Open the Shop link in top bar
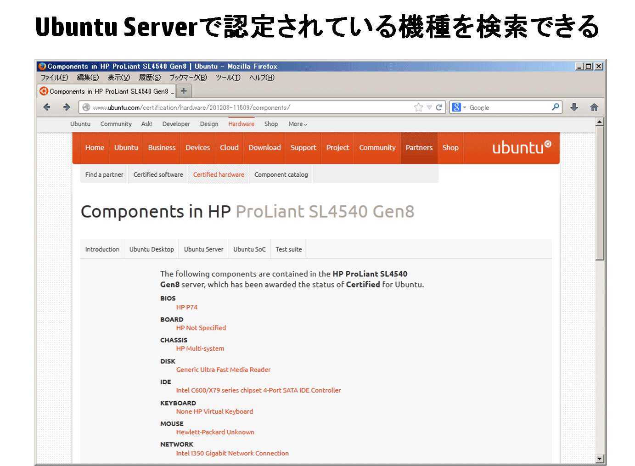Screen dimensions: 635x466 coord(271,124)
